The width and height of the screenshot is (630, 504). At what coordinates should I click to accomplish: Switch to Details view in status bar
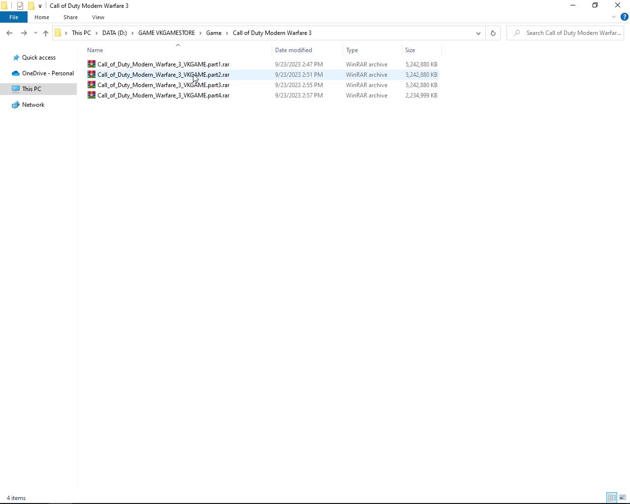pyautogui.click(x=612, y=498)
